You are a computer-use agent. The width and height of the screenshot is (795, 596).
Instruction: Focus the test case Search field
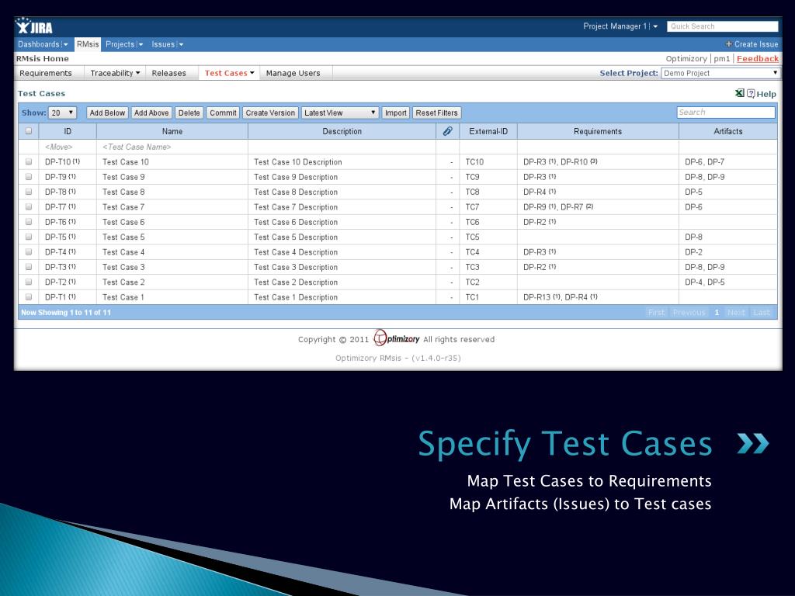(726, 112)
